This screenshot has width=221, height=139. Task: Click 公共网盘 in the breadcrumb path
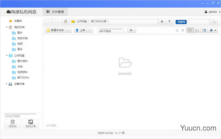82,21
